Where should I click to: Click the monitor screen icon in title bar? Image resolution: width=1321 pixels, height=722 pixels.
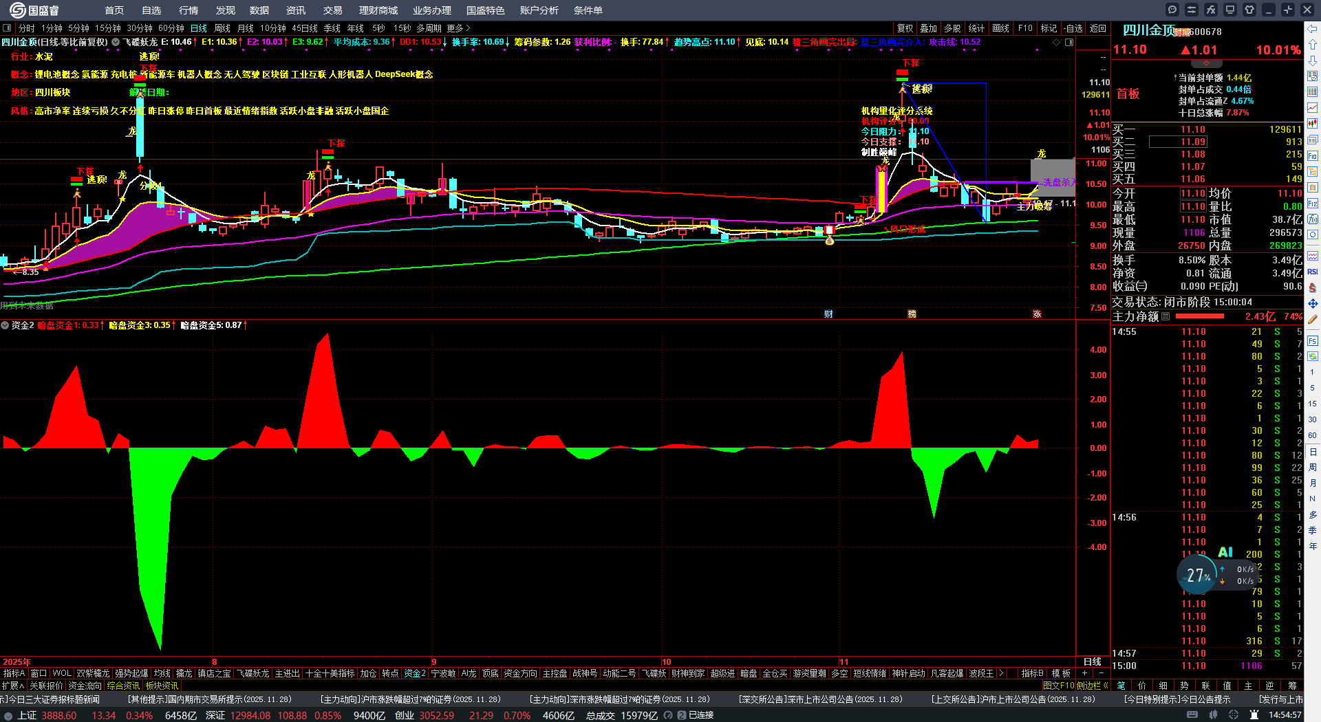tap(1230, 10)
